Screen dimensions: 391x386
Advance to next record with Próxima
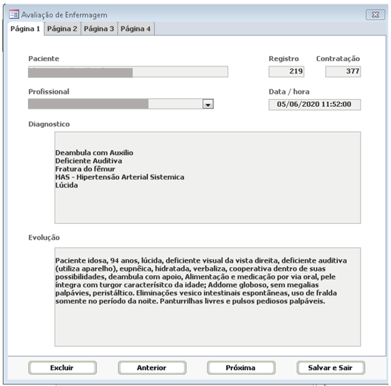pos(241,368)
